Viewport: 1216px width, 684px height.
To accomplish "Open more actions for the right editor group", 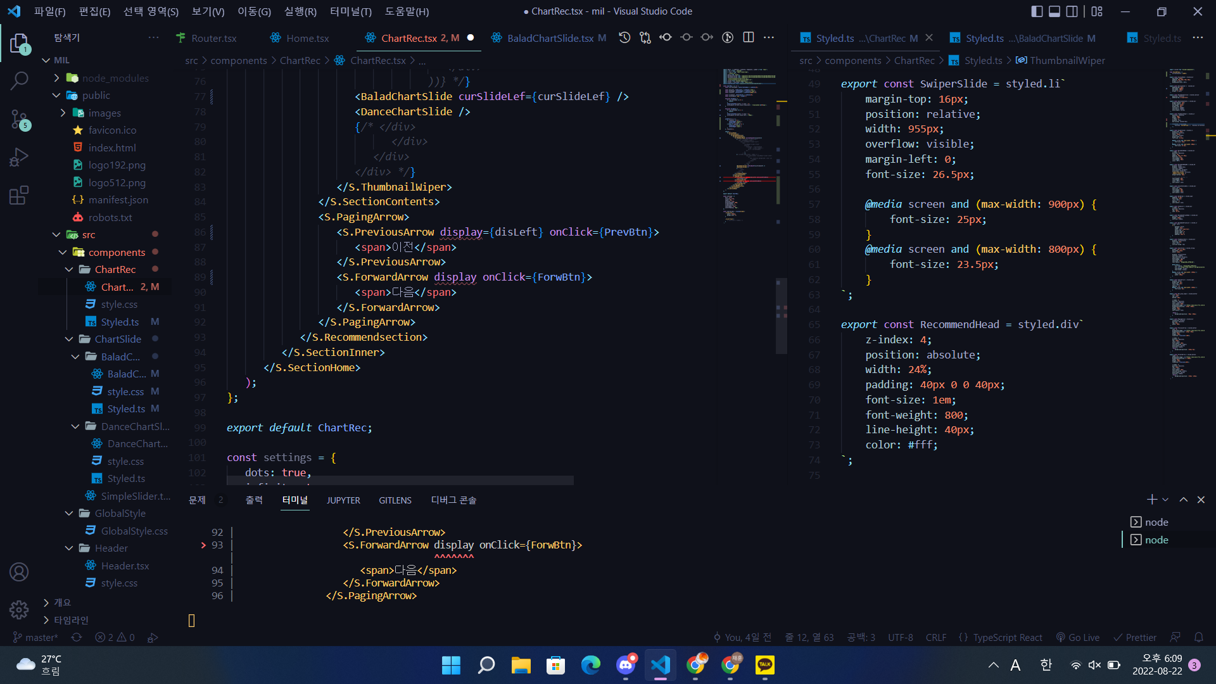I will [x=1198, y=38].
